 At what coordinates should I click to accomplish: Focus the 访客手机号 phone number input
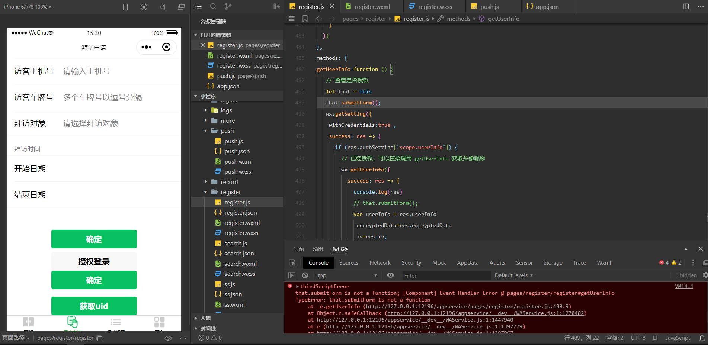119,71
